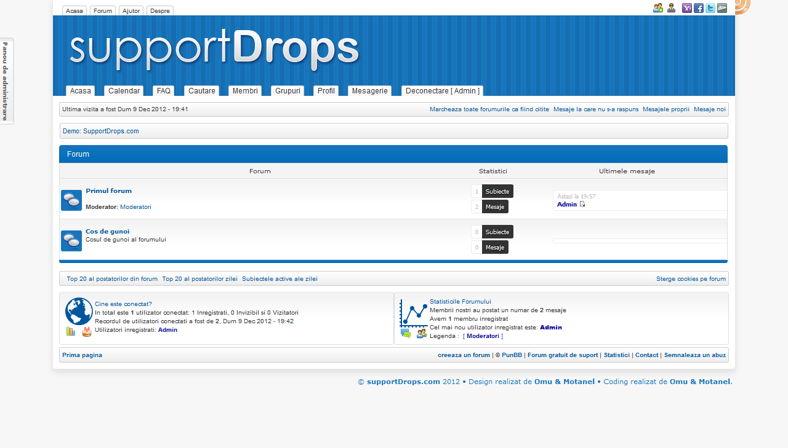This screenshot has height=448, width=788.
Task: Click Sterge cookies pe forum
Action: tap(691, 279)
